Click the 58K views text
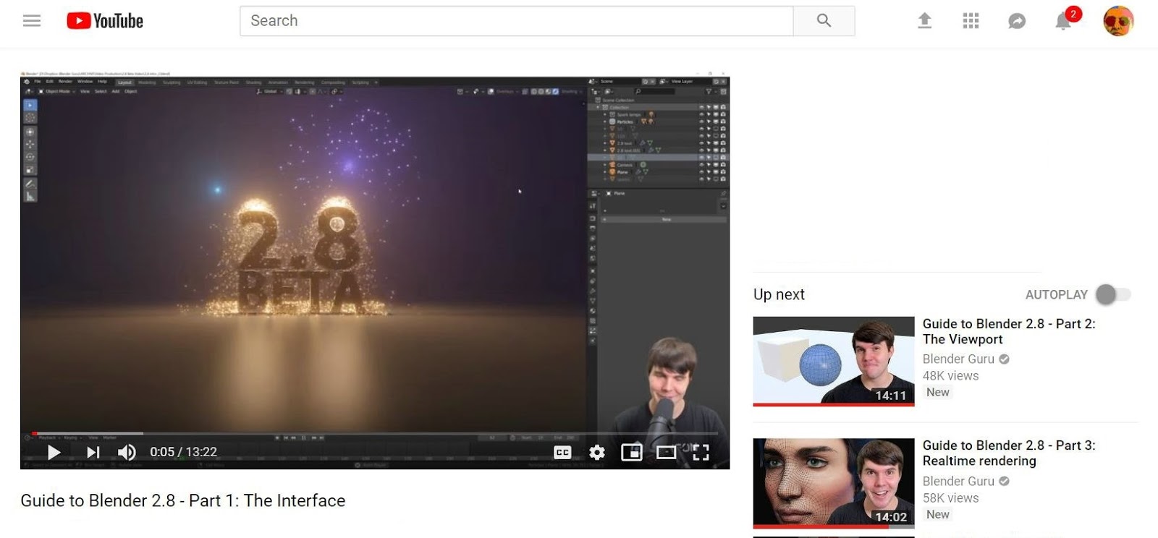Screen dimensions: 1158x538 tap(950, 498)
